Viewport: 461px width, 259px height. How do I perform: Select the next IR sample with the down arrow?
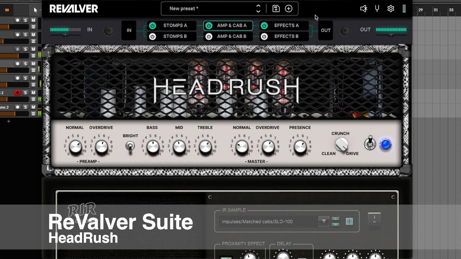[x=335, y=224]
